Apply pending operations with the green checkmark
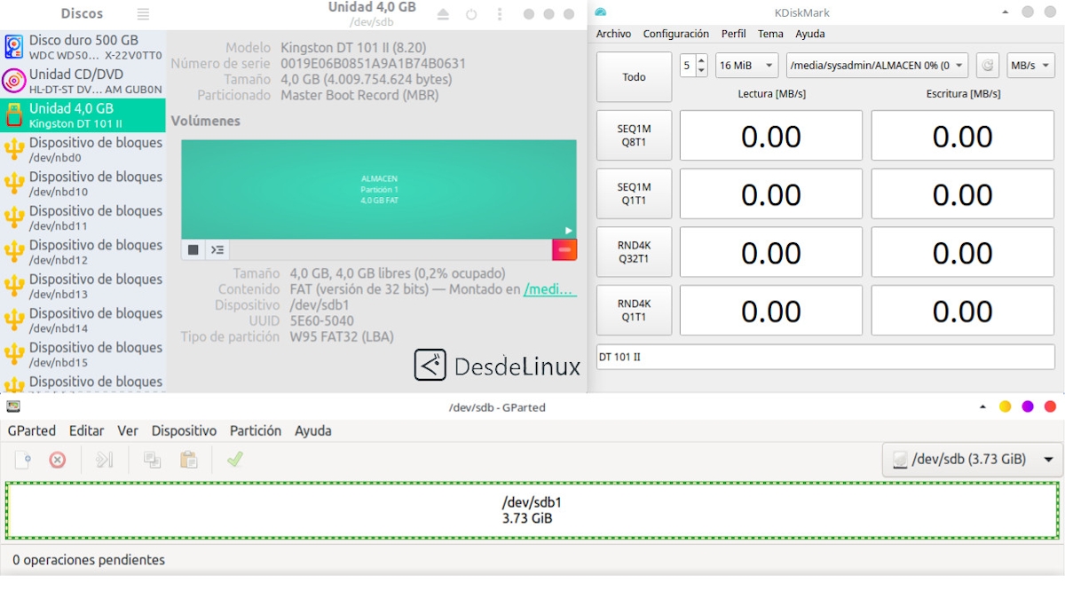The width and height of the screenshot is (1065, 599). (234, 459)
